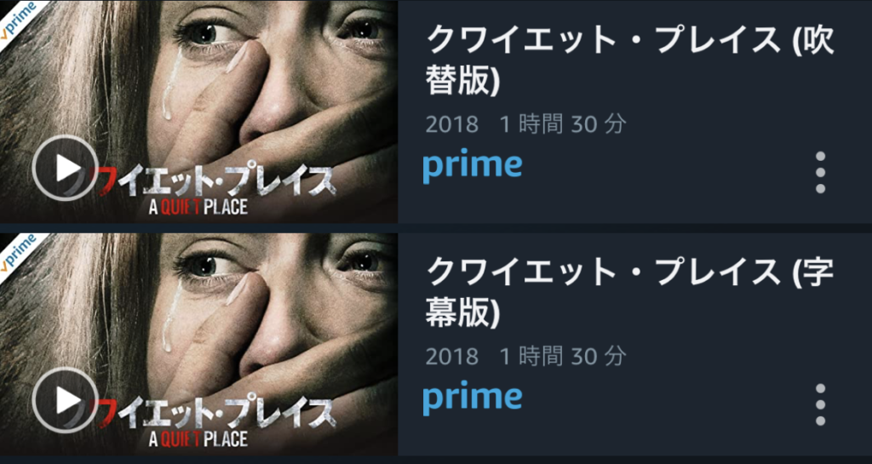The width and height of the screenshot is (872, 464).
Task: Click the prime corner badge on the 字幕版 thumbnail
Action: click(19, 250)
